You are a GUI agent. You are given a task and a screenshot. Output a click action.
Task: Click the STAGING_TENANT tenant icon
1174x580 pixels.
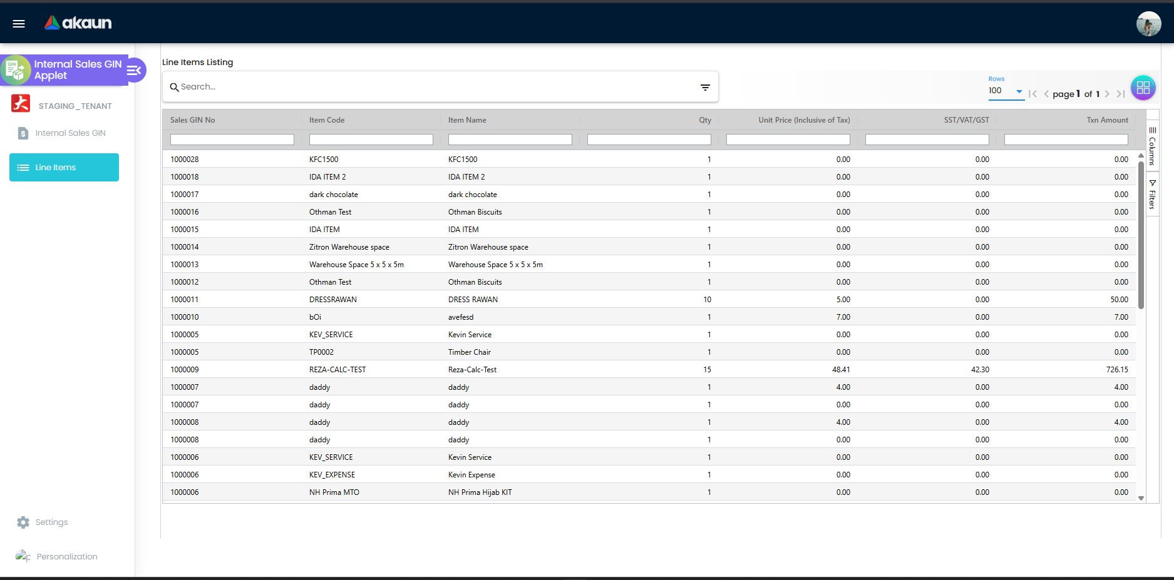(x=21, y=104)
